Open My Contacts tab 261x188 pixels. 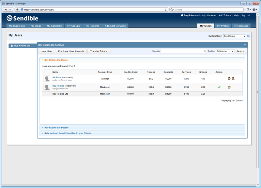pos(54,26)
